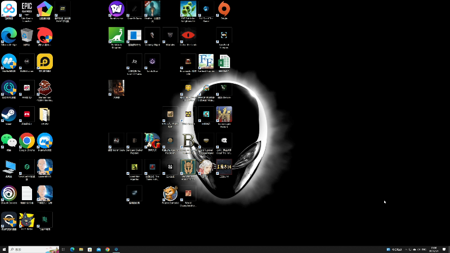Image resolution: width=450 pixels, height=253 pixels.
Task: Launch the white-haired character game icon
Action: click(206, 168)
